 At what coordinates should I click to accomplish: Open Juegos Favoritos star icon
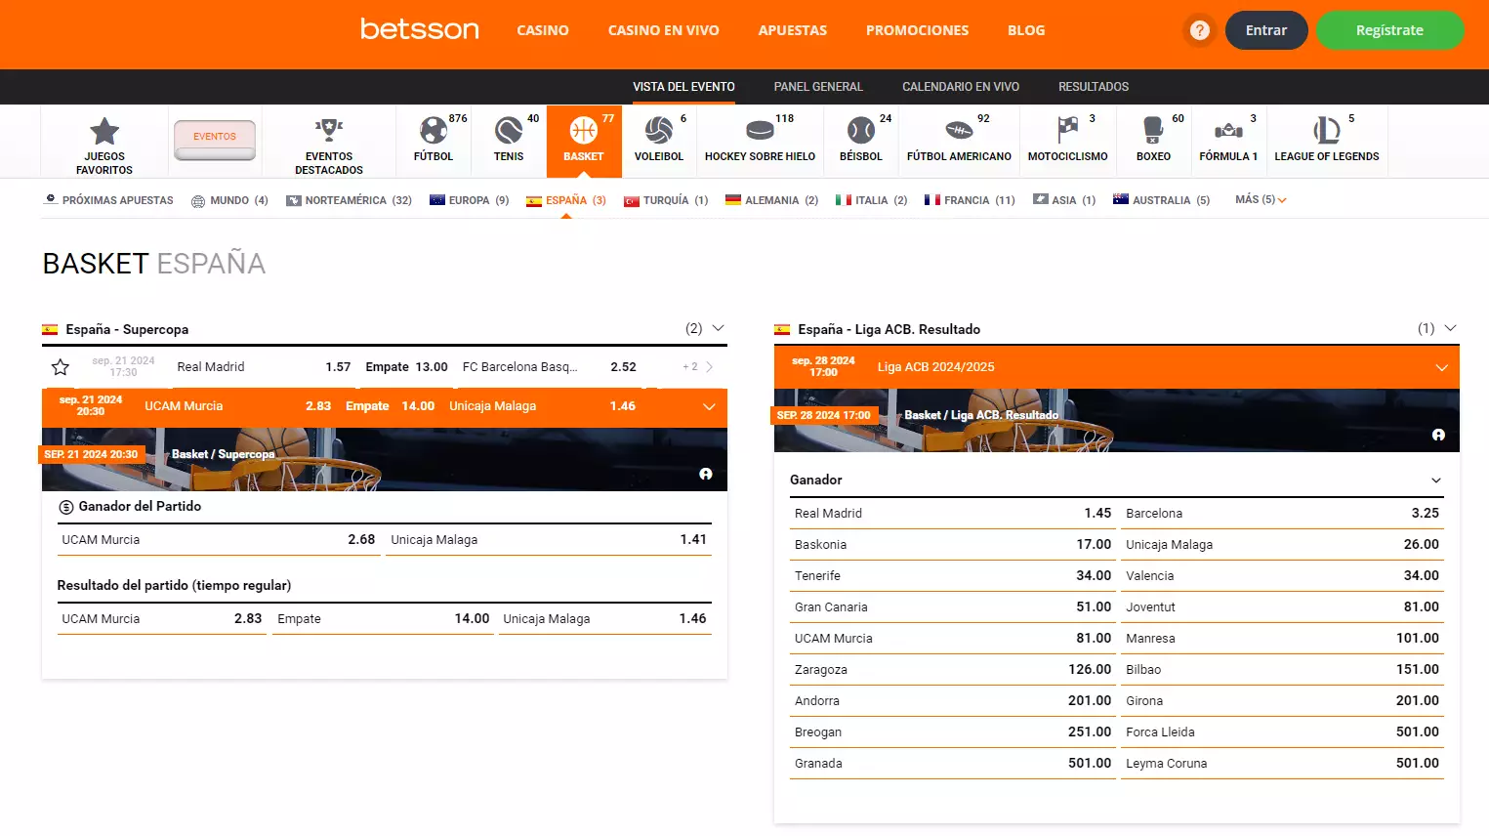pyautogui.click(x=104, y=131)
